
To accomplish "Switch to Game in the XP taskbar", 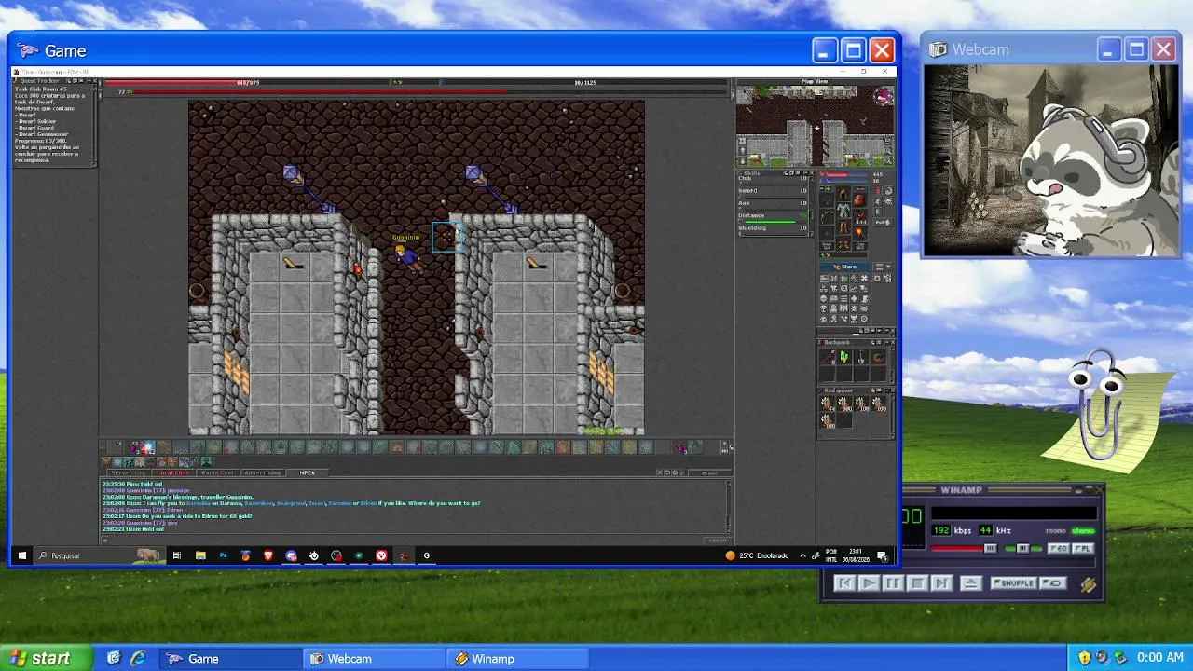I will coord(229,659).
